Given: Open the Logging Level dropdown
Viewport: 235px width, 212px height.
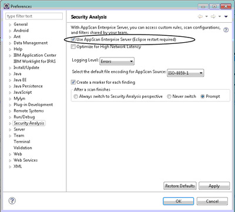Looking at the screenshot, I should (x=117, y=61).
